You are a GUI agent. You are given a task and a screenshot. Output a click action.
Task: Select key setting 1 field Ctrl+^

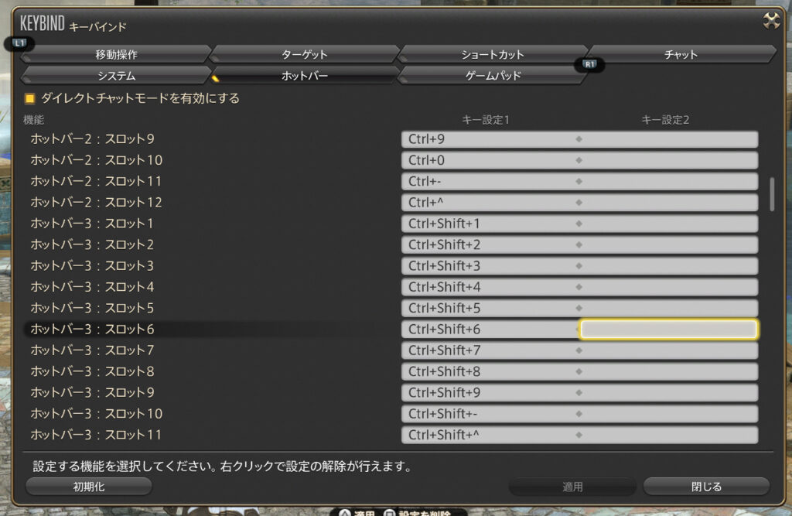[490, 203]
